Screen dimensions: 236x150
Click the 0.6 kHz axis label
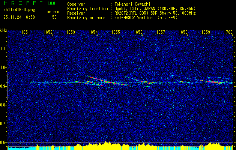point(3,142)
